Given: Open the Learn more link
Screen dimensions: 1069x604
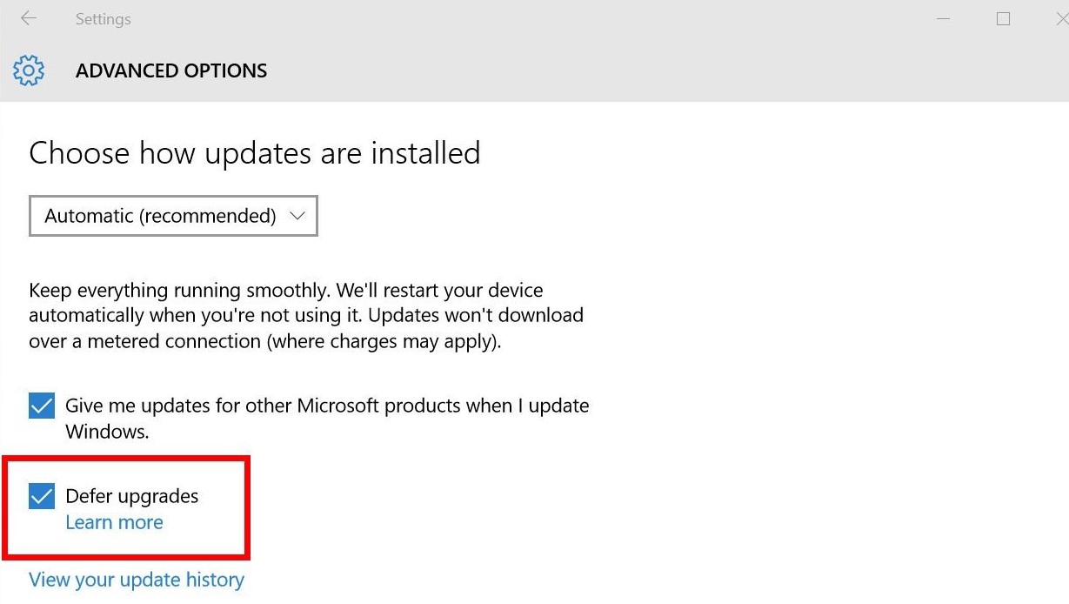Looking at the screenshot, I should click(x=114, y=522).
